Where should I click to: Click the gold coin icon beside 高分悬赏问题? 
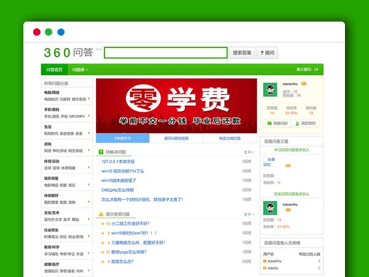coord(101,214)
